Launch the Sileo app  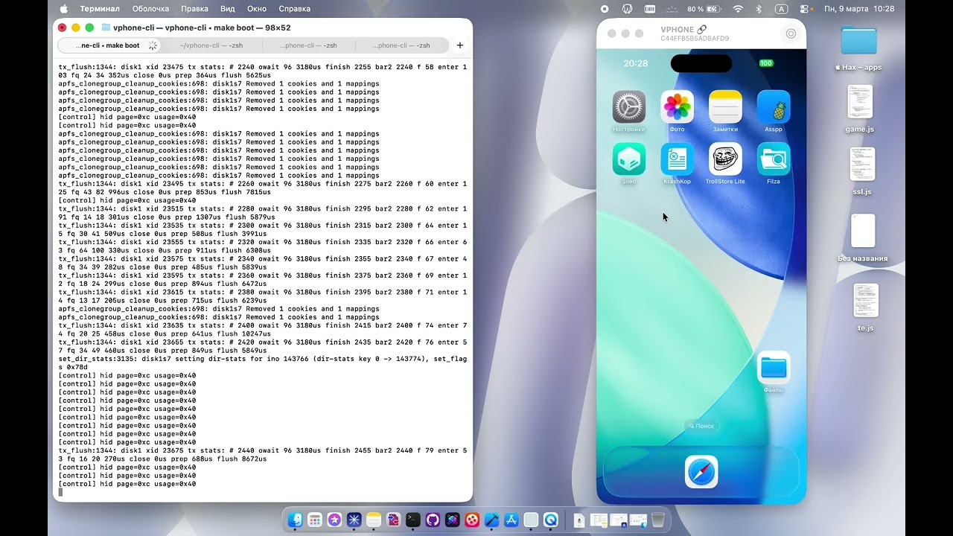[x=629, y=159]
